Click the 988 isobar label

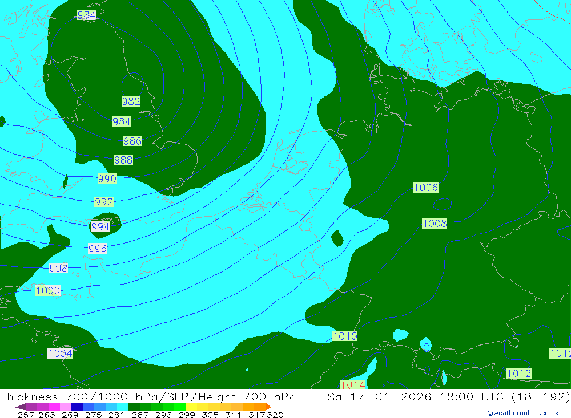123,160
